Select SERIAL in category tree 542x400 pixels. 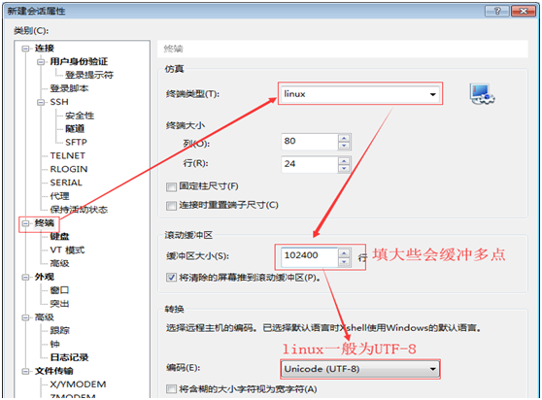tap(66, 183)
